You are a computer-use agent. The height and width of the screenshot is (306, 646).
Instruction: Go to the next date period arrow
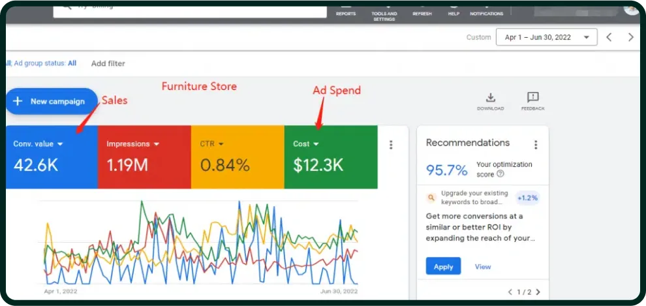(x=631, y=37)
